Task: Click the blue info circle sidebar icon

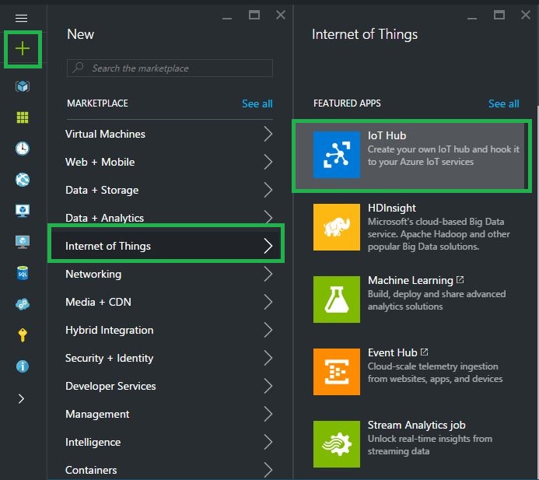Action: coord(22,366)
